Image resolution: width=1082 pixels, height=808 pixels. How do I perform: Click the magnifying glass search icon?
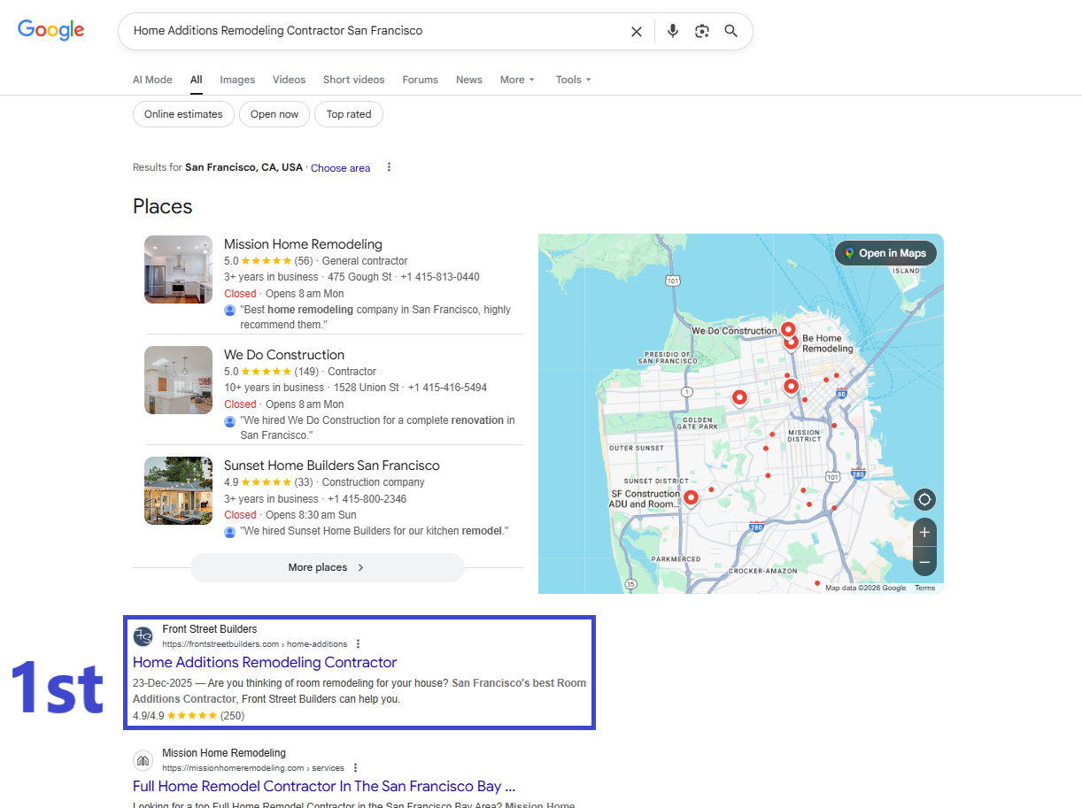(731, 31)
